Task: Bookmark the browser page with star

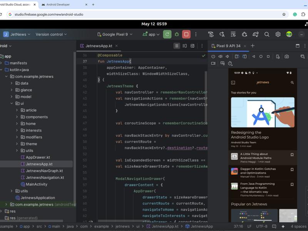Action: 284,14
